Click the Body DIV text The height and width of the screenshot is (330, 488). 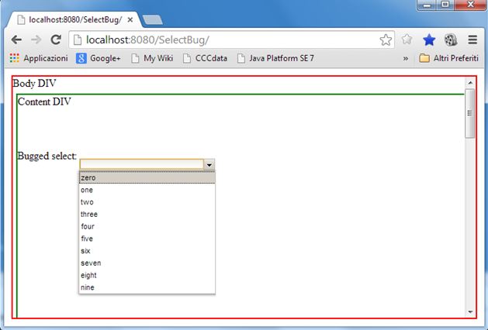[x=34, y=84]
